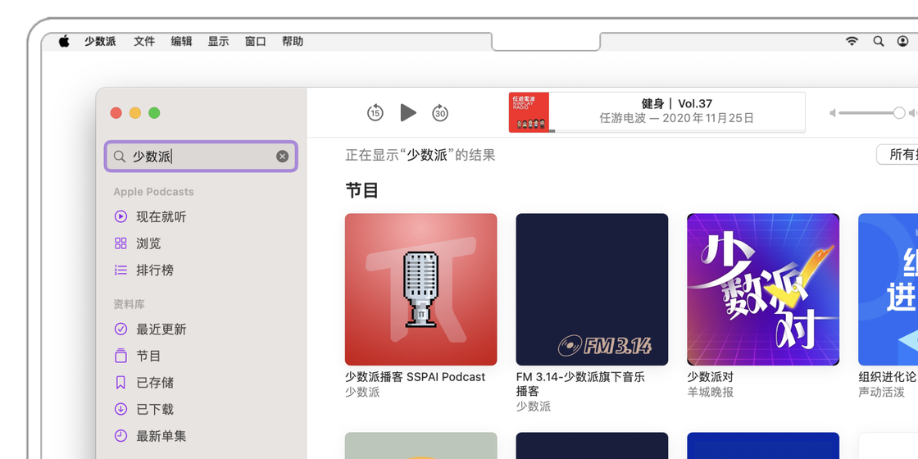Click the Spotlight search icon in menu bar
918x459 pixels.
tap(878, 41)
